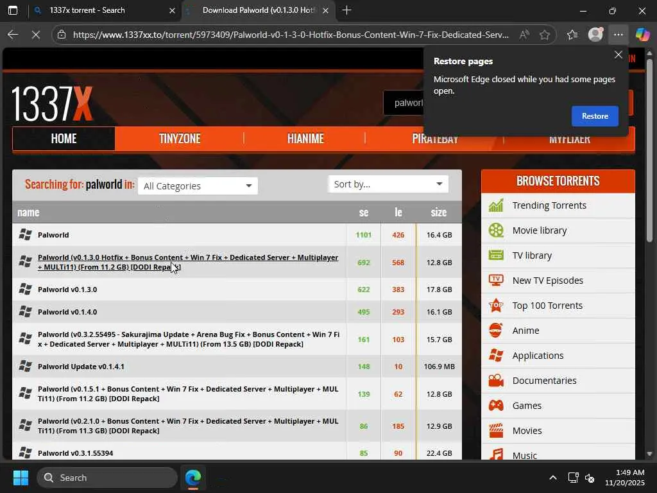The image size is (657, 493).
Task: Close the 1337x torrent - Search tab
Action: (172, 10)
